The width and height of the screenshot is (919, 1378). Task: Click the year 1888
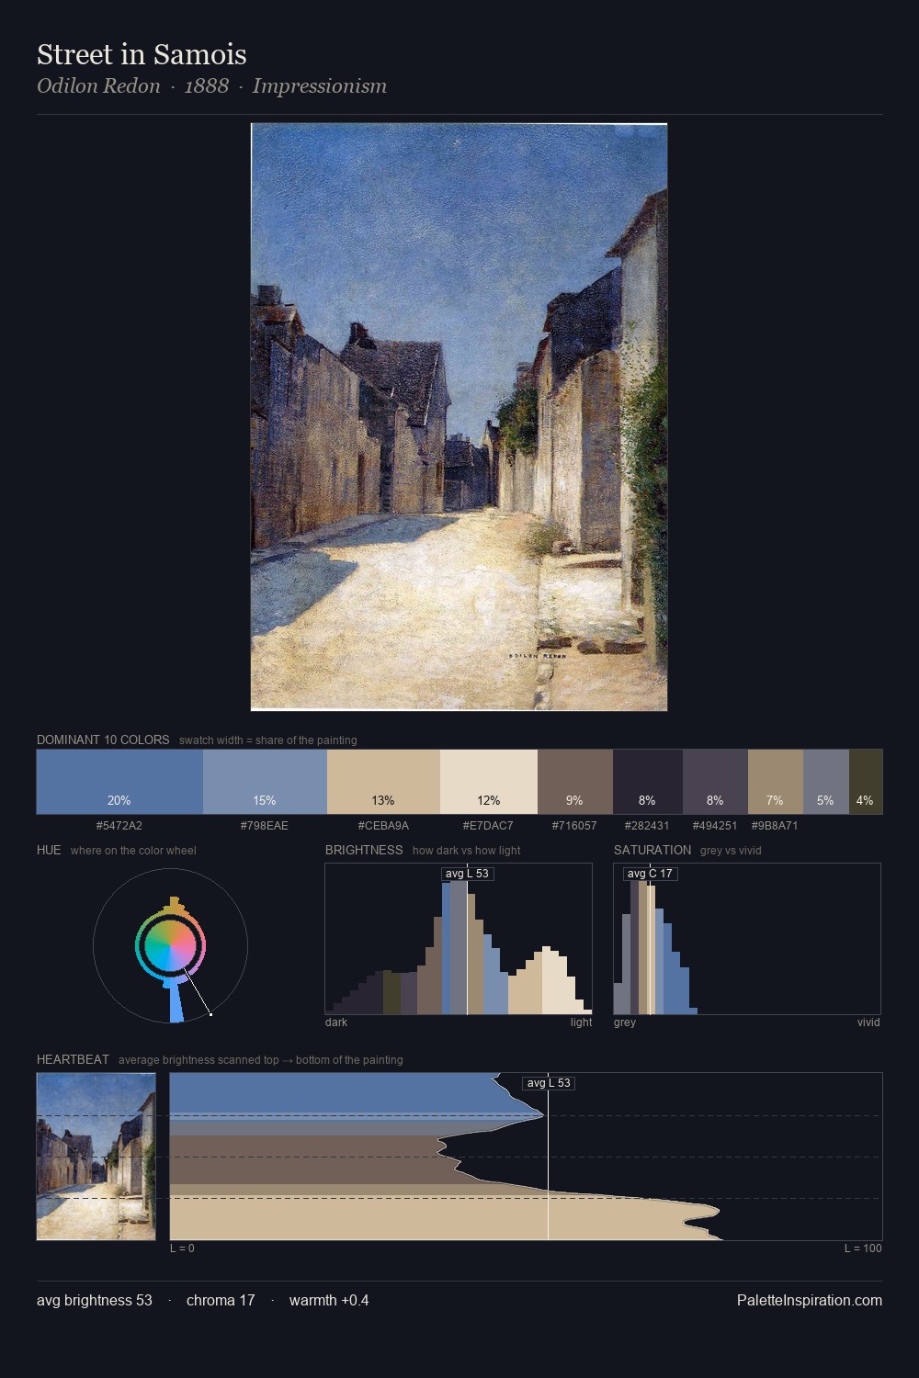(x=207, y=86)
